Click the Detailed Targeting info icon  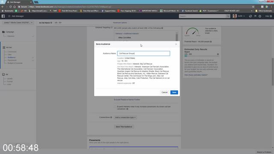point(112,27)
